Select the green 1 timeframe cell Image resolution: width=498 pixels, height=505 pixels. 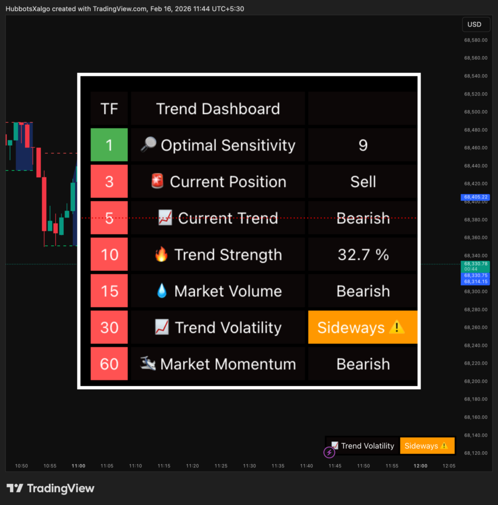click(x=109, y=145)
